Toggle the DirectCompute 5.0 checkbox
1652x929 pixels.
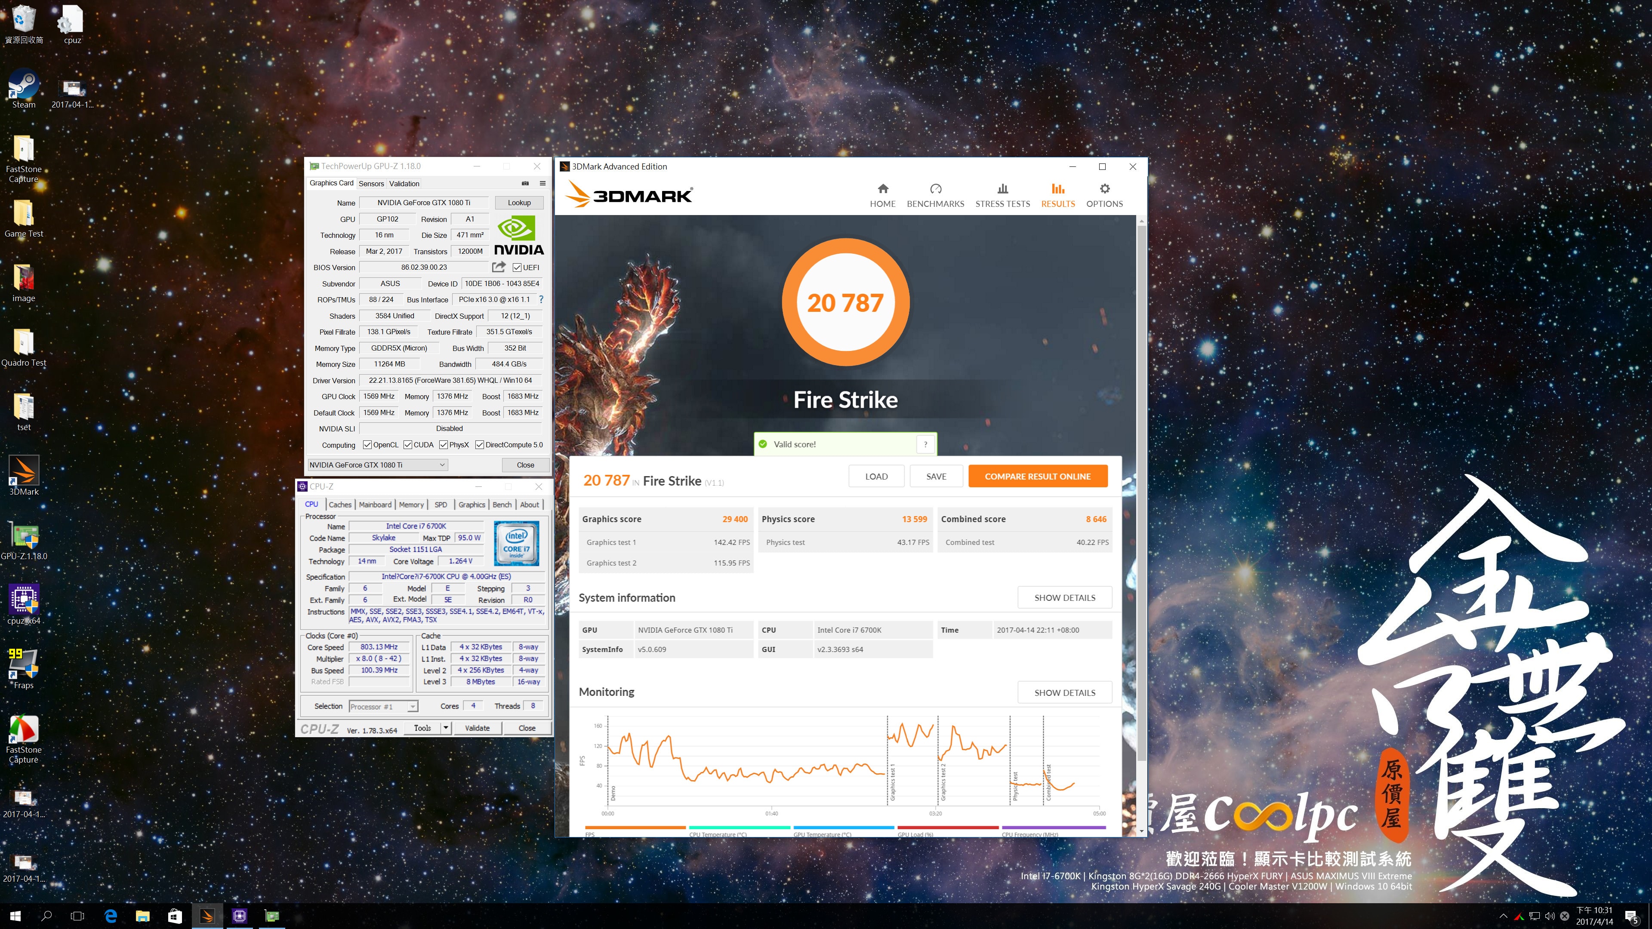coord(479,445)
